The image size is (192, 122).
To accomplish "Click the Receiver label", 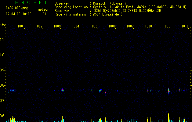I will (x=62, y=11).
